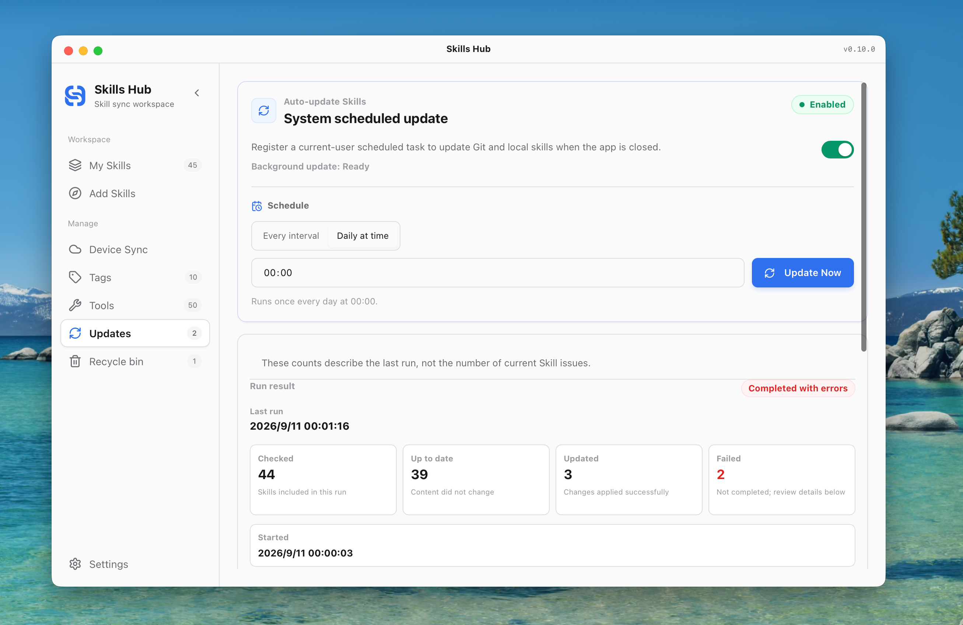Click the Tools wrench icon
This screenshot has height=625, width=963.
tap(75, 305)
